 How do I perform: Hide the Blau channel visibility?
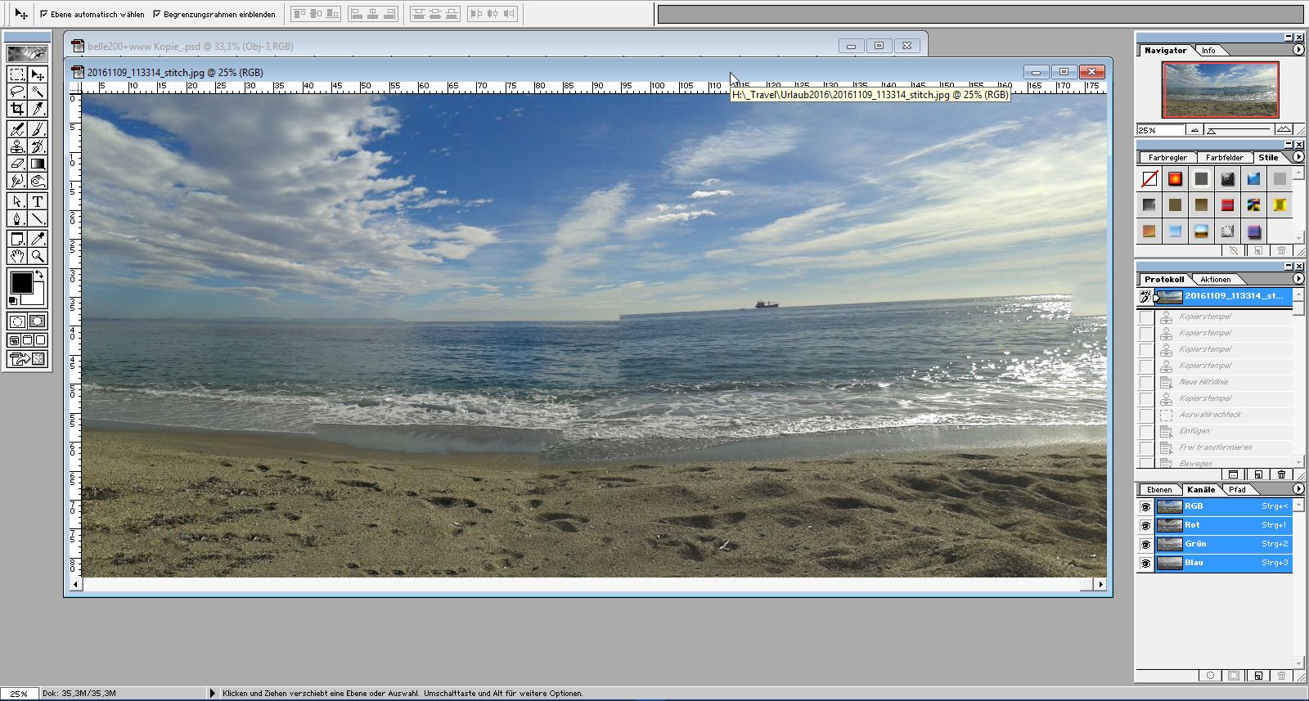[x=1145, y=563]
